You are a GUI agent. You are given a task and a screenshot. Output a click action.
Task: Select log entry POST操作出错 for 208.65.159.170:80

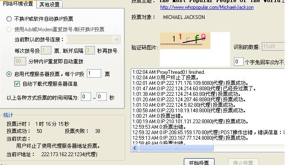[x=208, y=133]
